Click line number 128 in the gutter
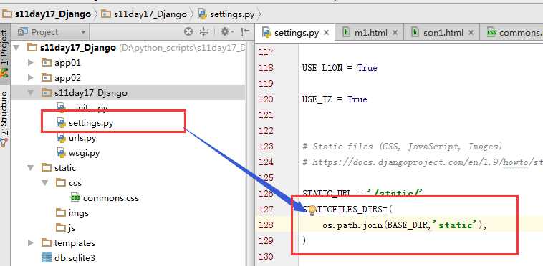 [x=266, y=225]
